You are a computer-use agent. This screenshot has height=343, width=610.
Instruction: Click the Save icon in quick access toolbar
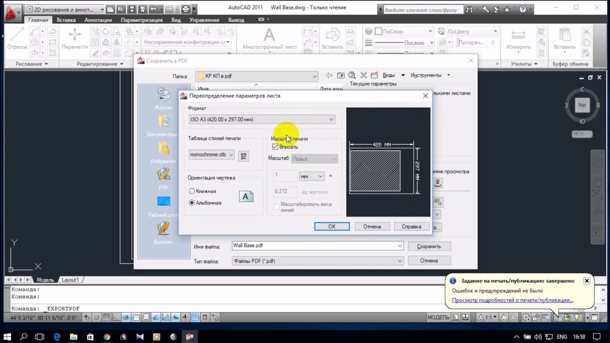click(x=132, y=9)
